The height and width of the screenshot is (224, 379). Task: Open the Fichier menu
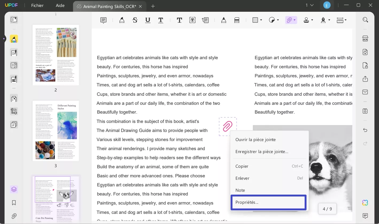coord(37,5)
